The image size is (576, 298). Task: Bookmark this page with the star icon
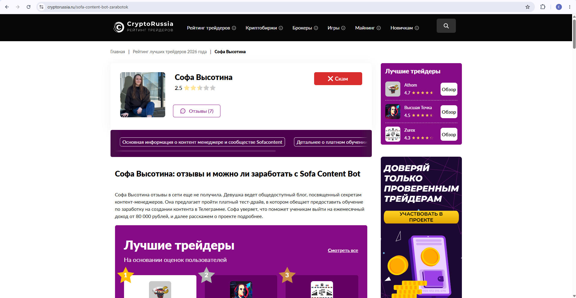point(528,7)
